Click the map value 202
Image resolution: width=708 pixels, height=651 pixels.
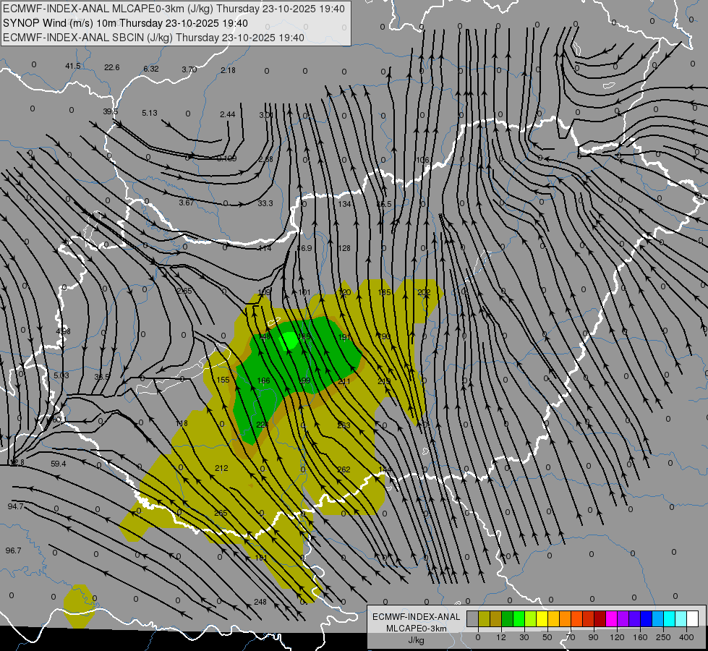coord(424,292)
